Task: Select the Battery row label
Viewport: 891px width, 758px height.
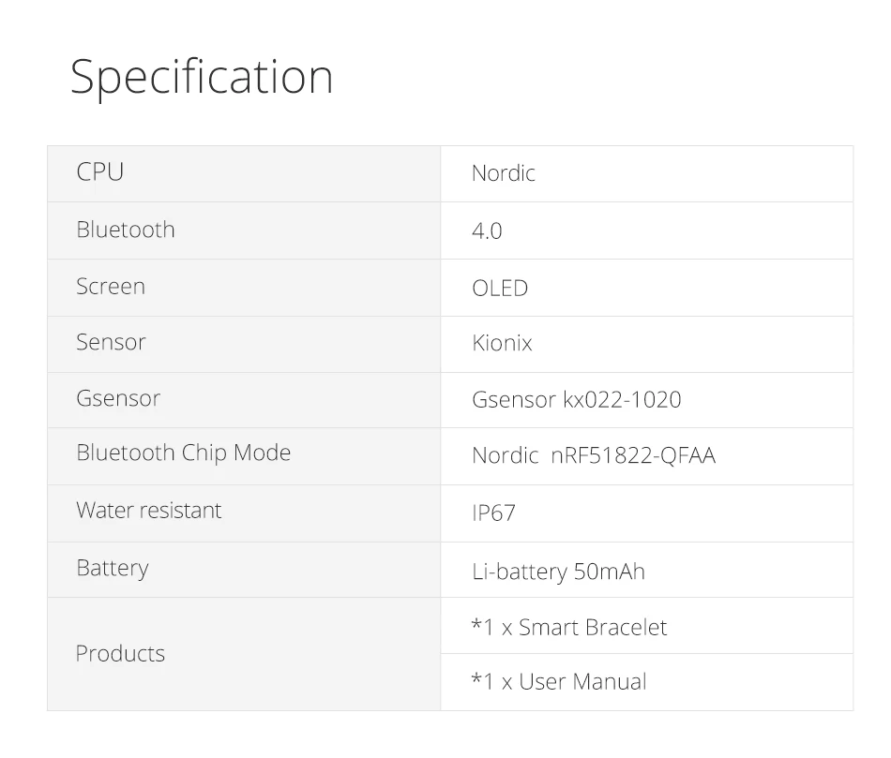Action: click(x=113, y=569)
